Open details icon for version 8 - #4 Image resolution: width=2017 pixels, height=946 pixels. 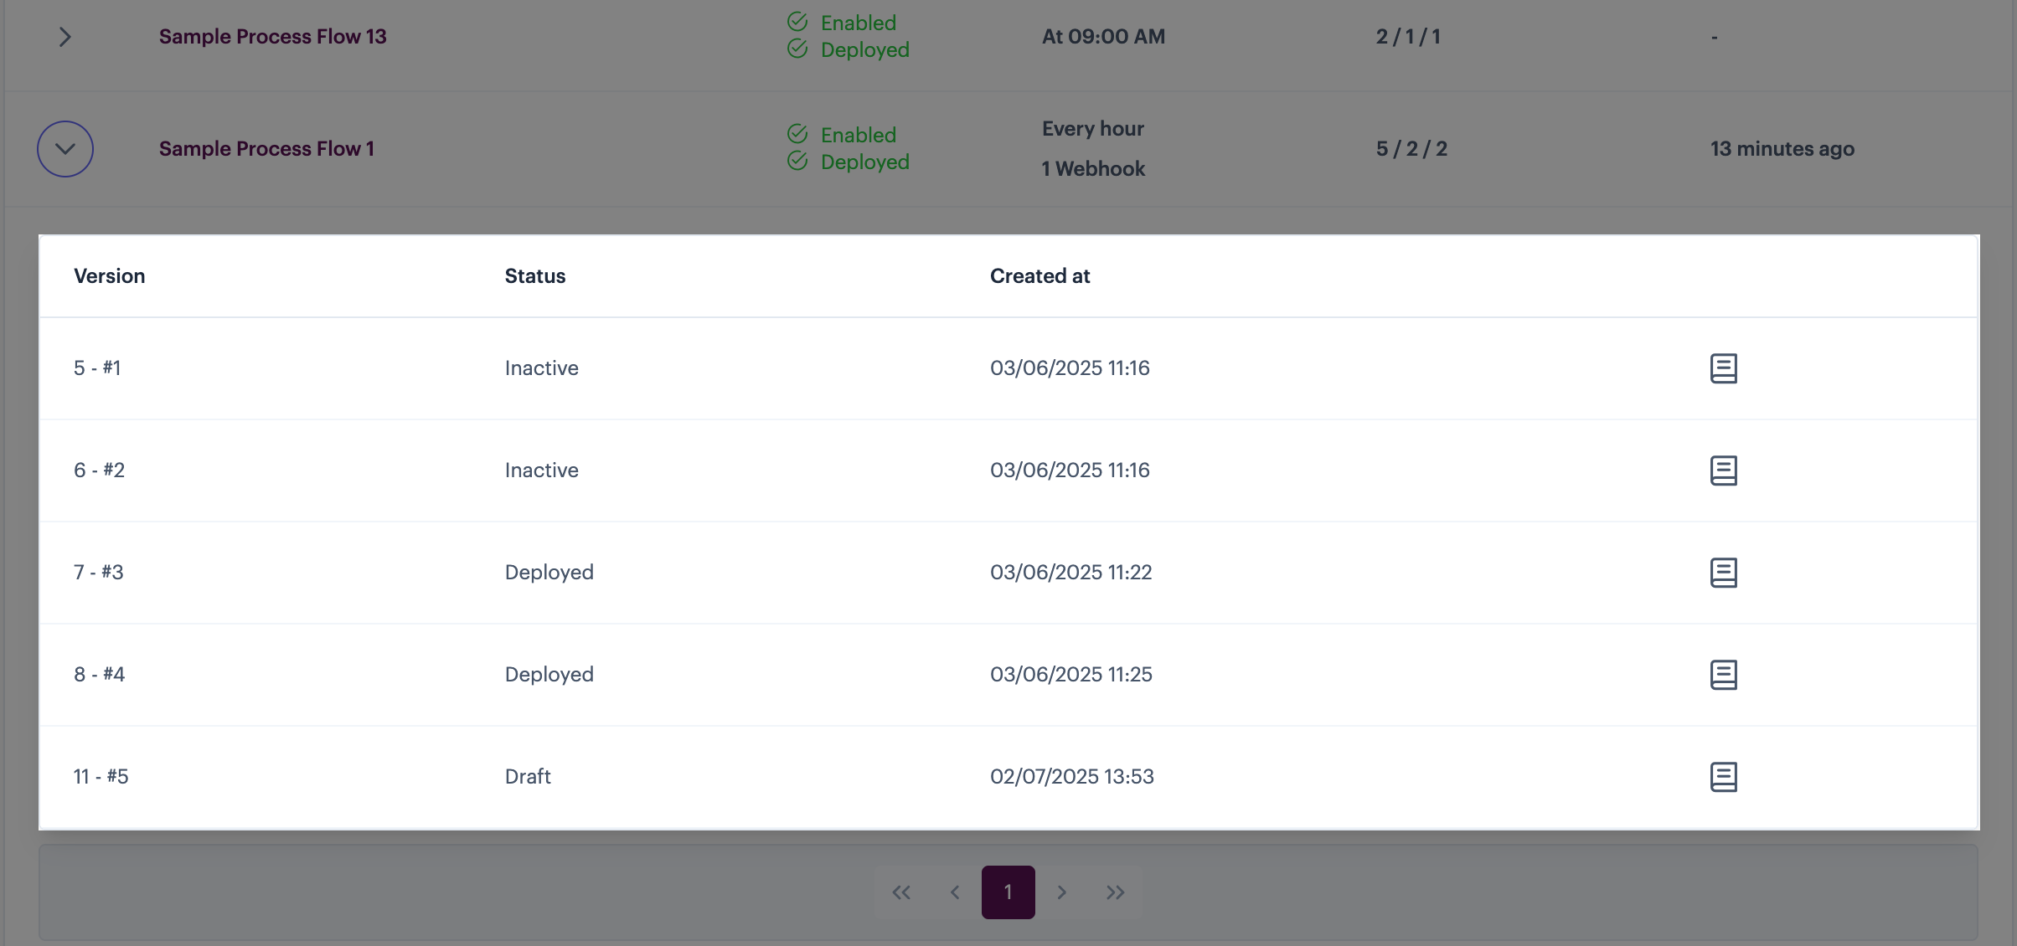tap(1723, 675)
